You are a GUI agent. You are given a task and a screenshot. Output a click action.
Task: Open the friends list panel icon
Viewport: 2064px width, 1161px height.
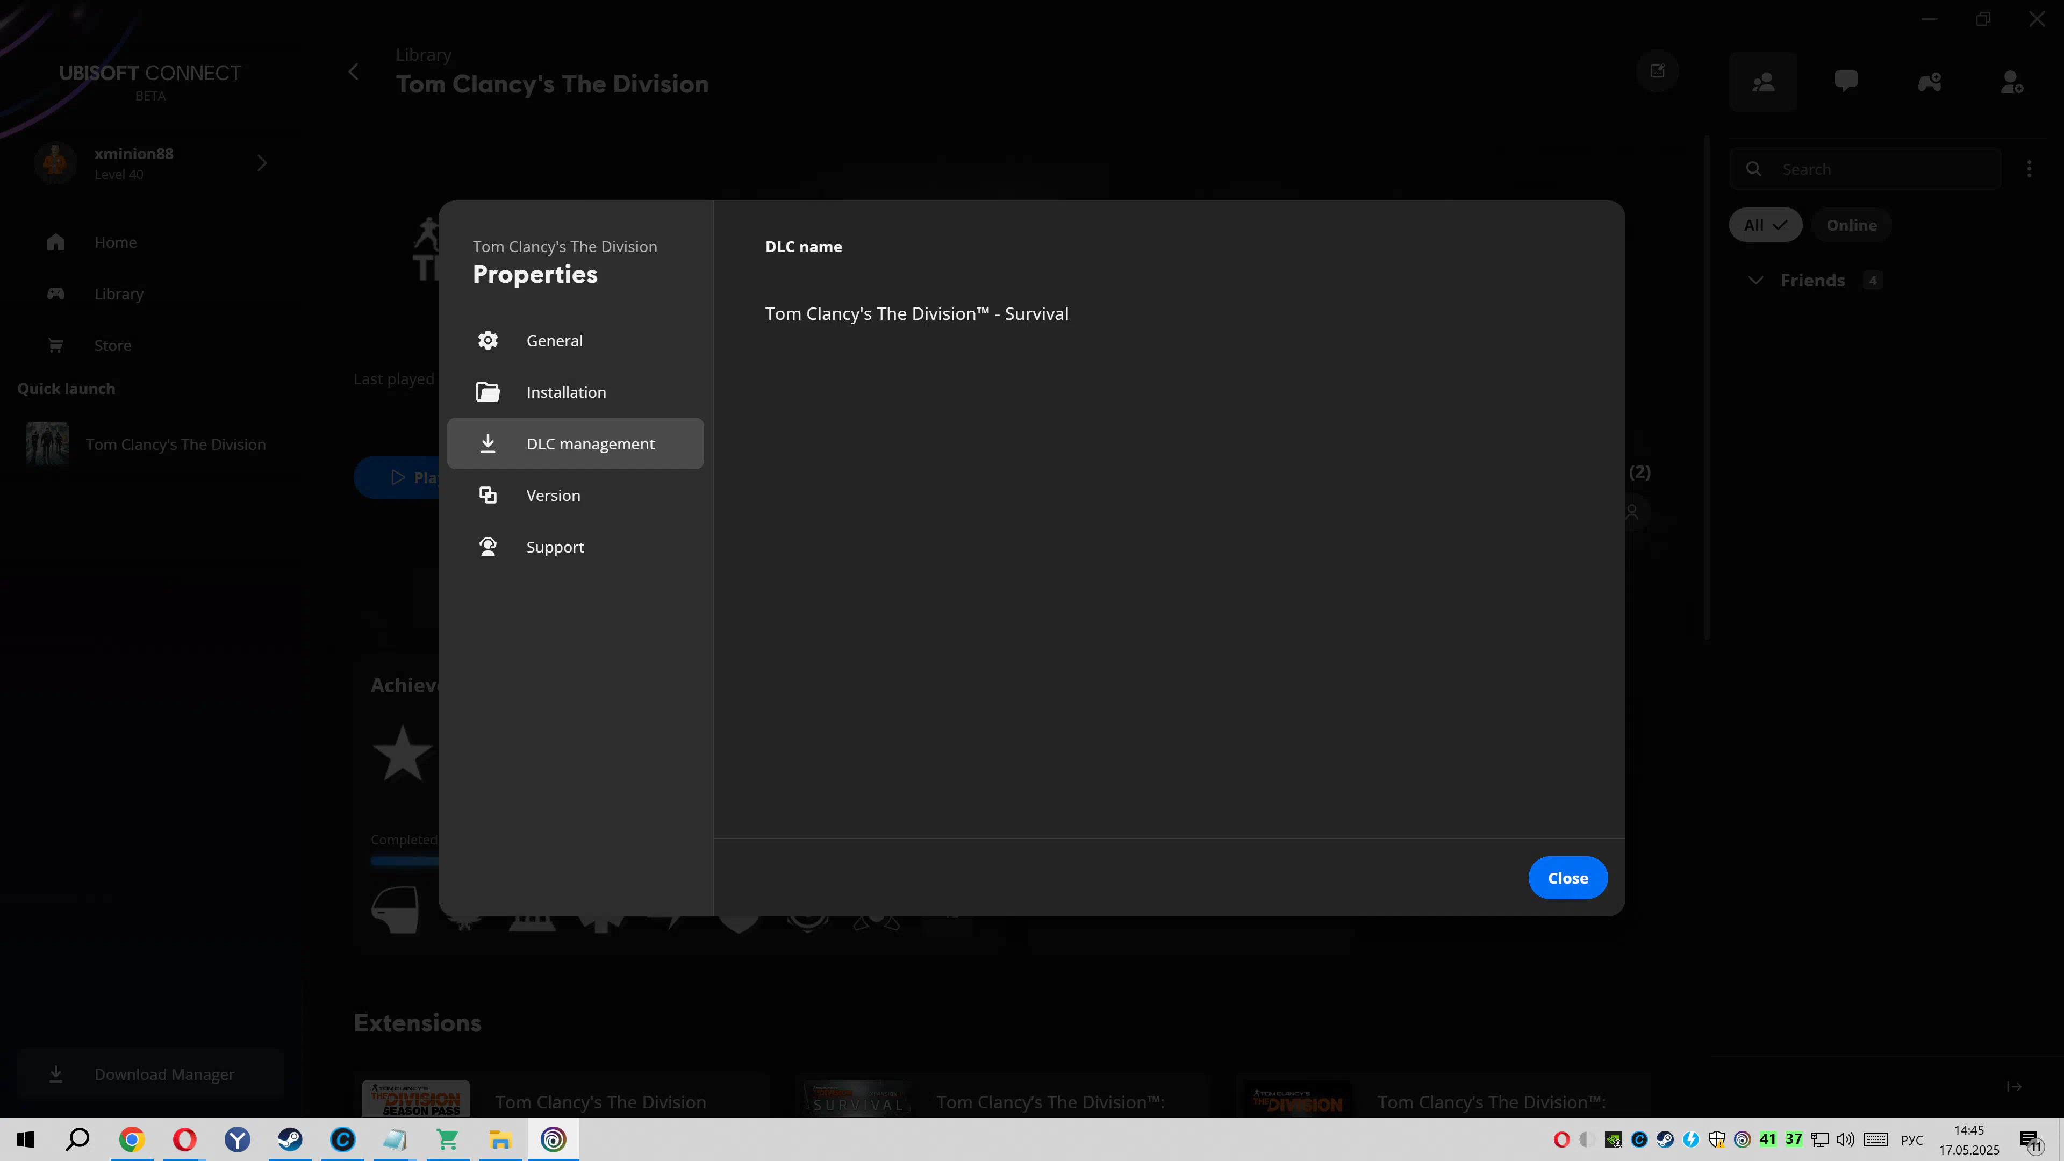point(1763,82)
